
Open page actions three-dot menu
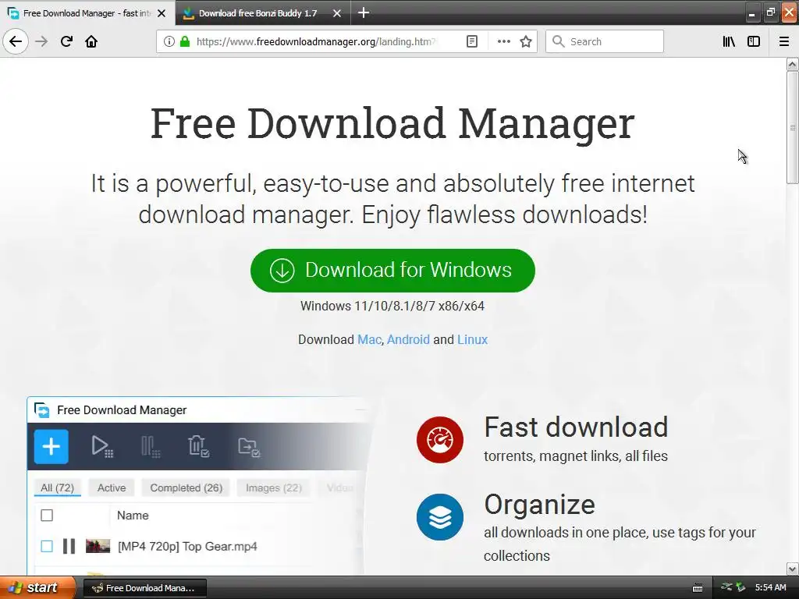tap(503, 41)
